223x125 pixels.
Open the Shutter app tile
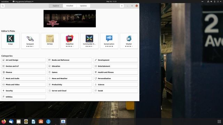pos(129,41)
